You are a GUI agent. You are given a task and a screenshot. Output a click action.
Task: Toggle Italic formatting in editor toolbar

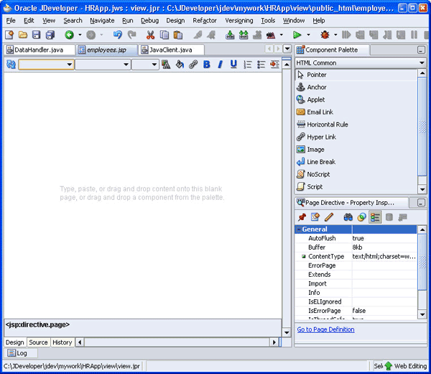pos(221,65)
